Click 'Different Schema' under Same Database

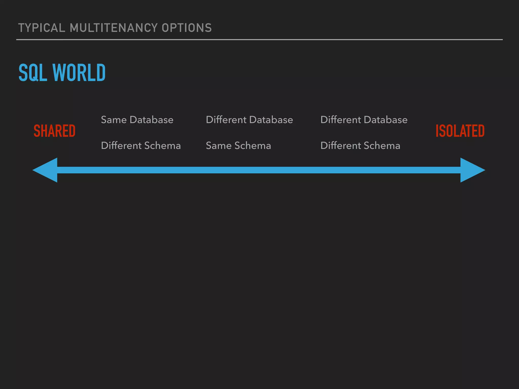[141, 145]
